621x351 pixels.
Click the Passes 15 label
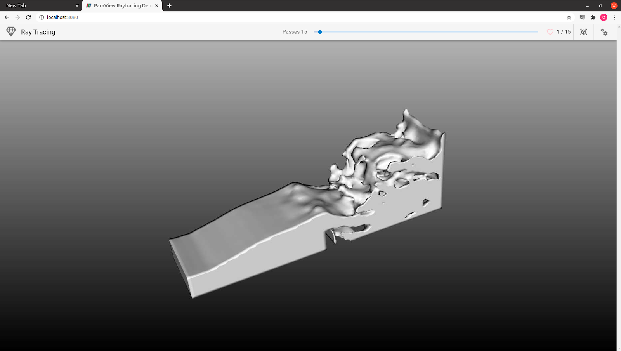click(x=295, y=32)
